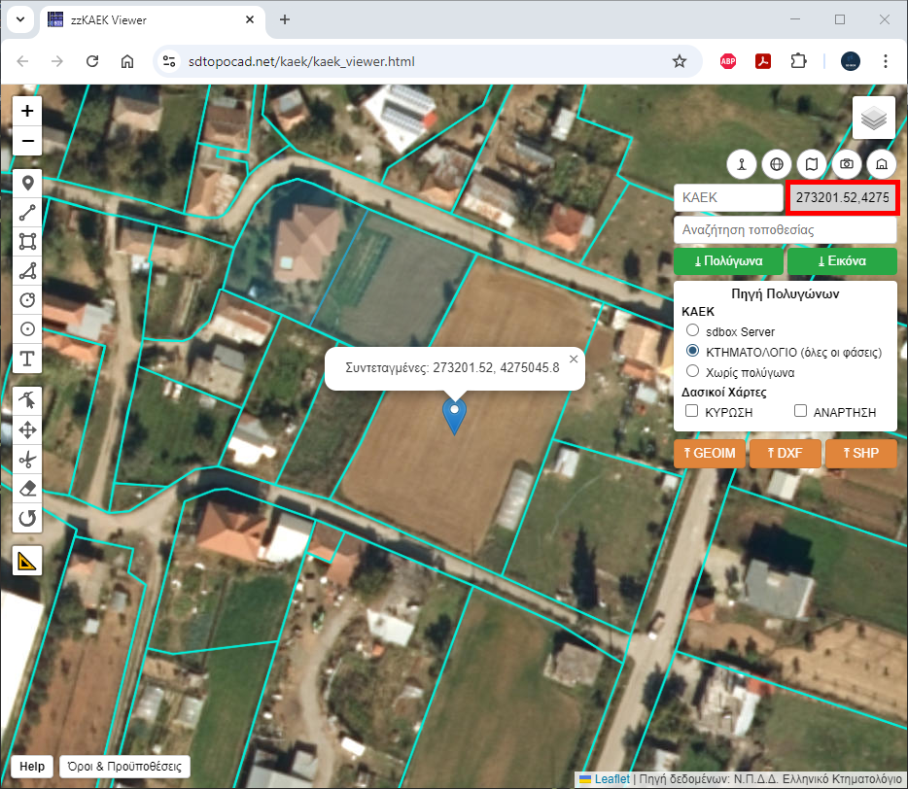Screen dimensions: 908x789
Task: Open the map layers selector
Action: point(873,119)
